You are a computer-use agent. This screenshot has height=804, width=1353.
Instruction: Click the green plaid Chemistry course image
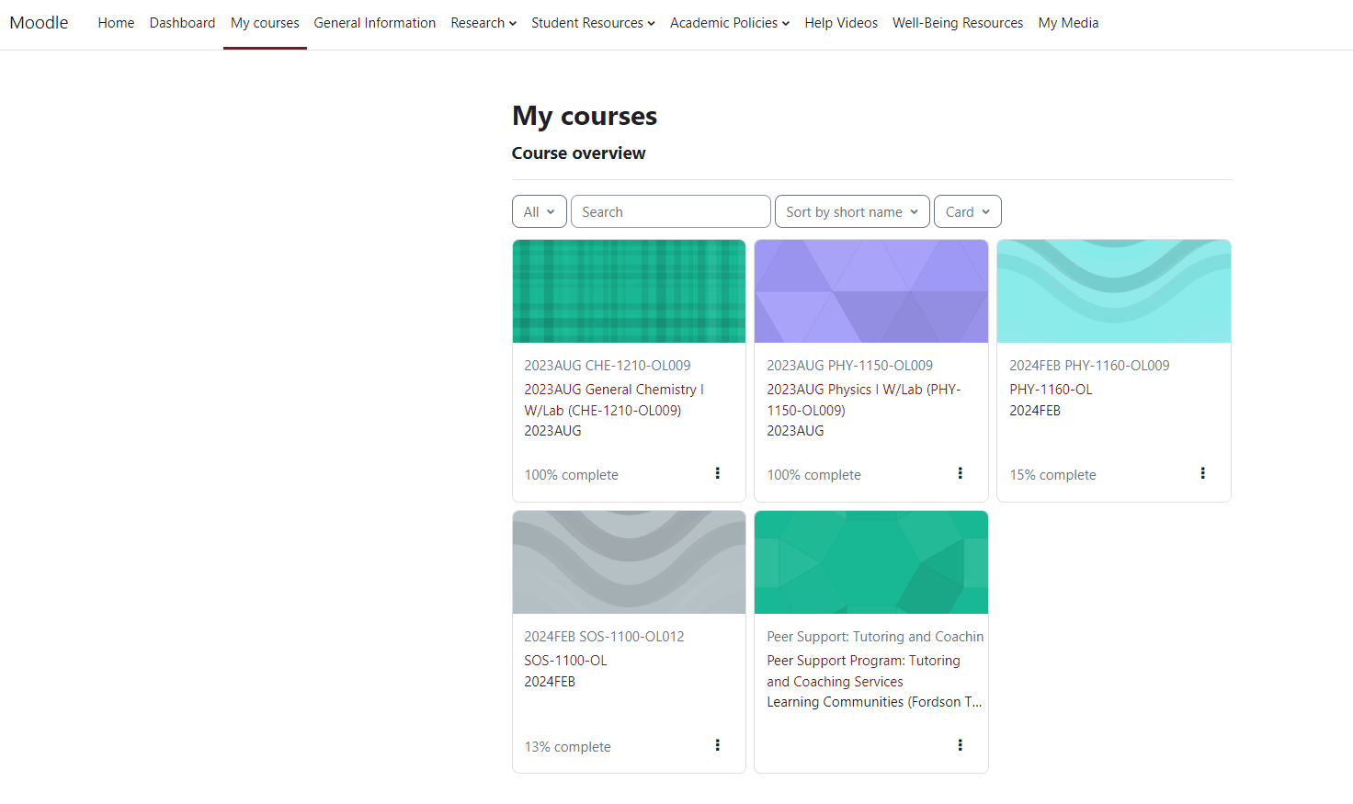[x=629, y=290]
